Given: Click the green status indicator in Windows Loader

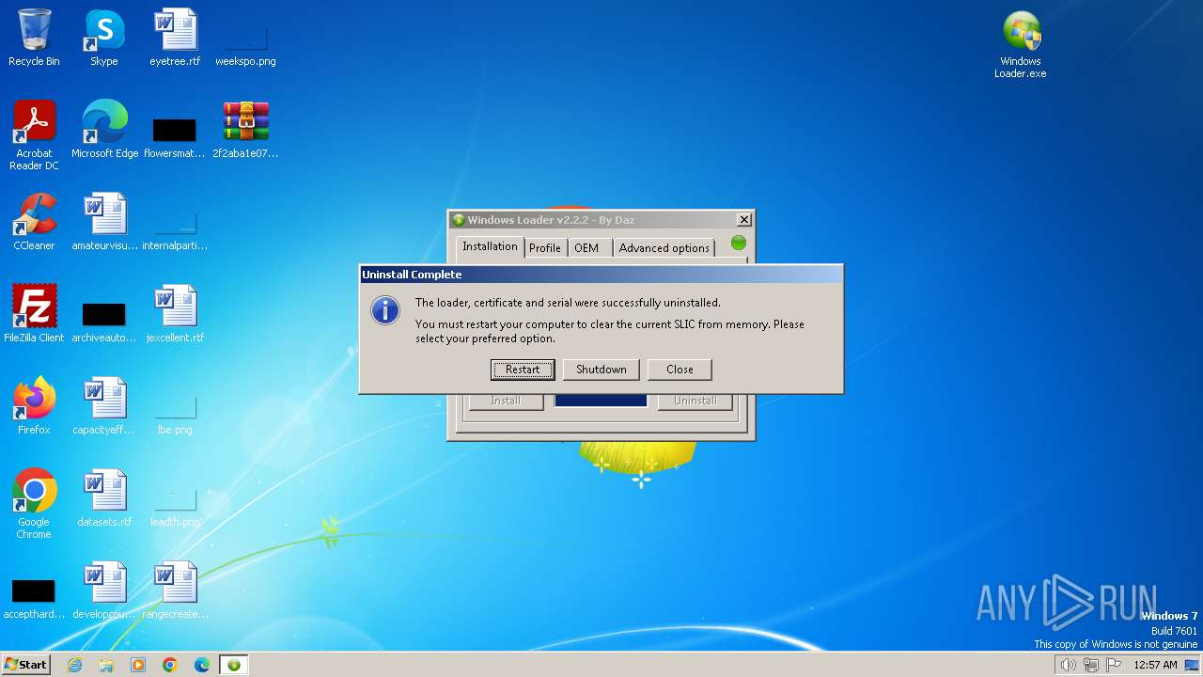Looking at the screenshot, I should (x=739, y=243).
